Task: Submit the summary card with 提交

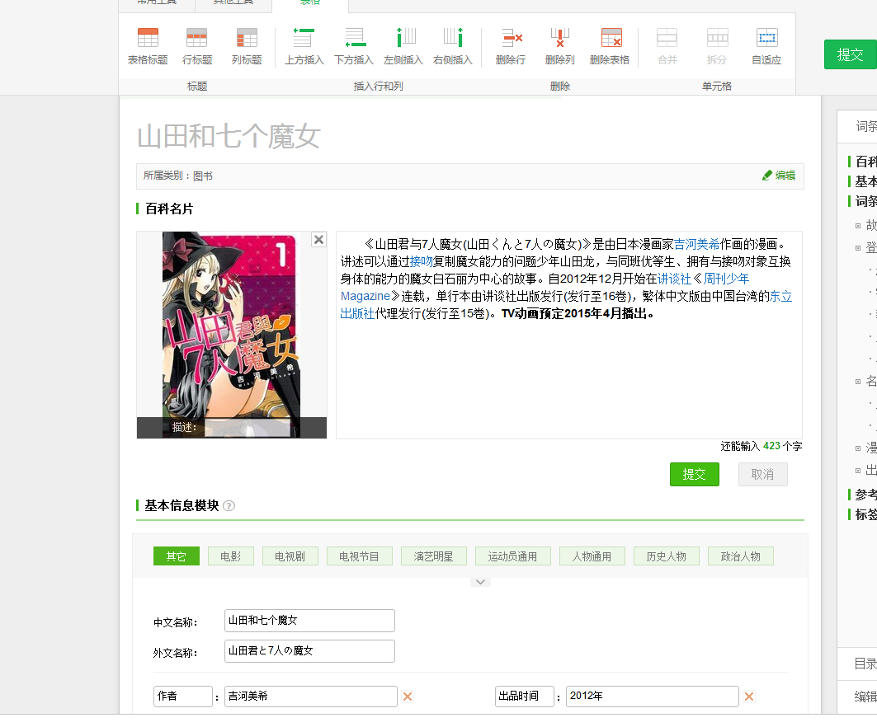Action: coord(694,475)
